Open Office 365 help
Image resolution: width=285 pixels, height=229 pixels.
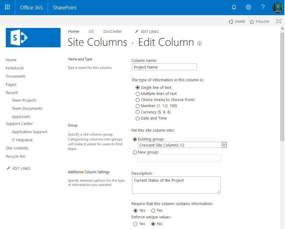pos(263,7)
